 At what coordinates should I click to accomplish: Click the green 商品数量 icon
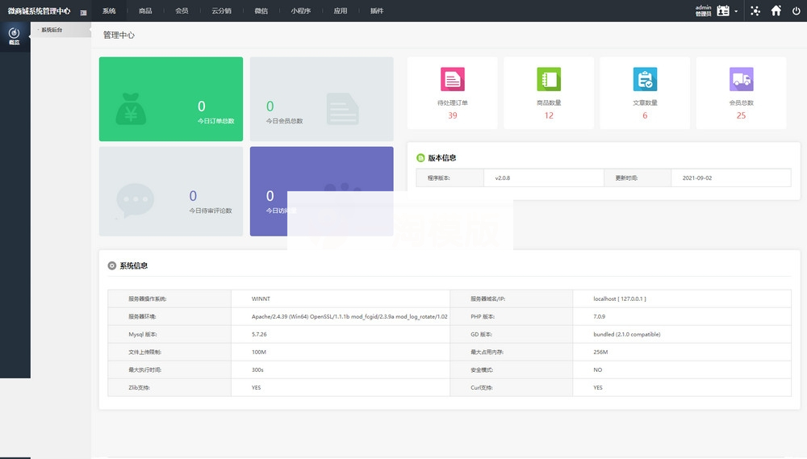tap(549, 79)
